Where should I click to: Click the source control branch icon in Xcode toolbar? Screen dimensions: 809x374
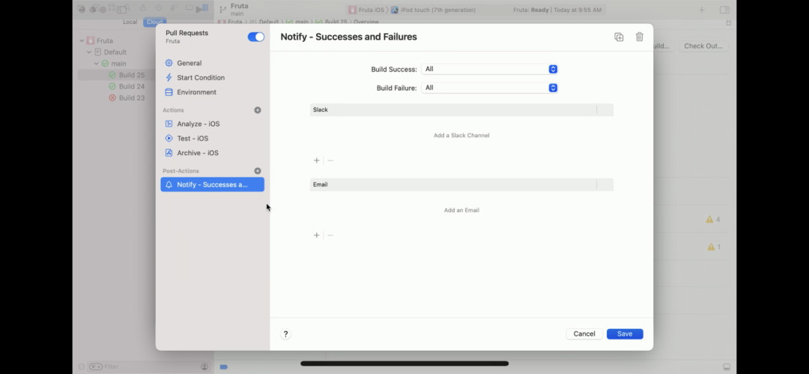pyautogui.click(x=222, y=9)
